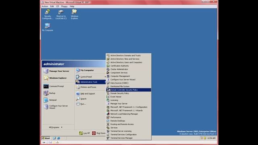Open Network Load Balancing Manager
This screenshot has width=258, height=145.
point(129,114)
